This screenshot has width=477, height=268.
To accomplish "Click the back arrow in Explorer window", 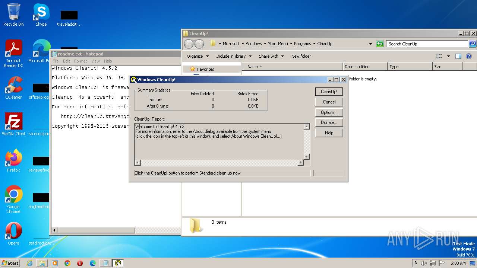I will pyautogui.click(x=189, y=44).
